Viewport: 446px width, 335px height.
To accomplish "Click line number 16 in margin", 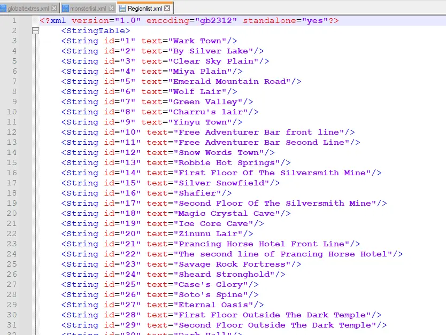I will coord(12,173).
